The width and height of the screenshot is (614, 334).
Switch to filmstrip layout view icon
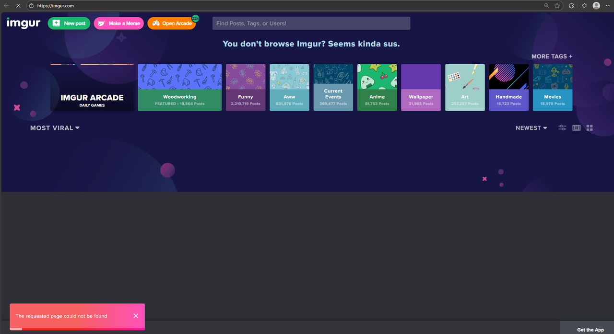click(577, 128)
